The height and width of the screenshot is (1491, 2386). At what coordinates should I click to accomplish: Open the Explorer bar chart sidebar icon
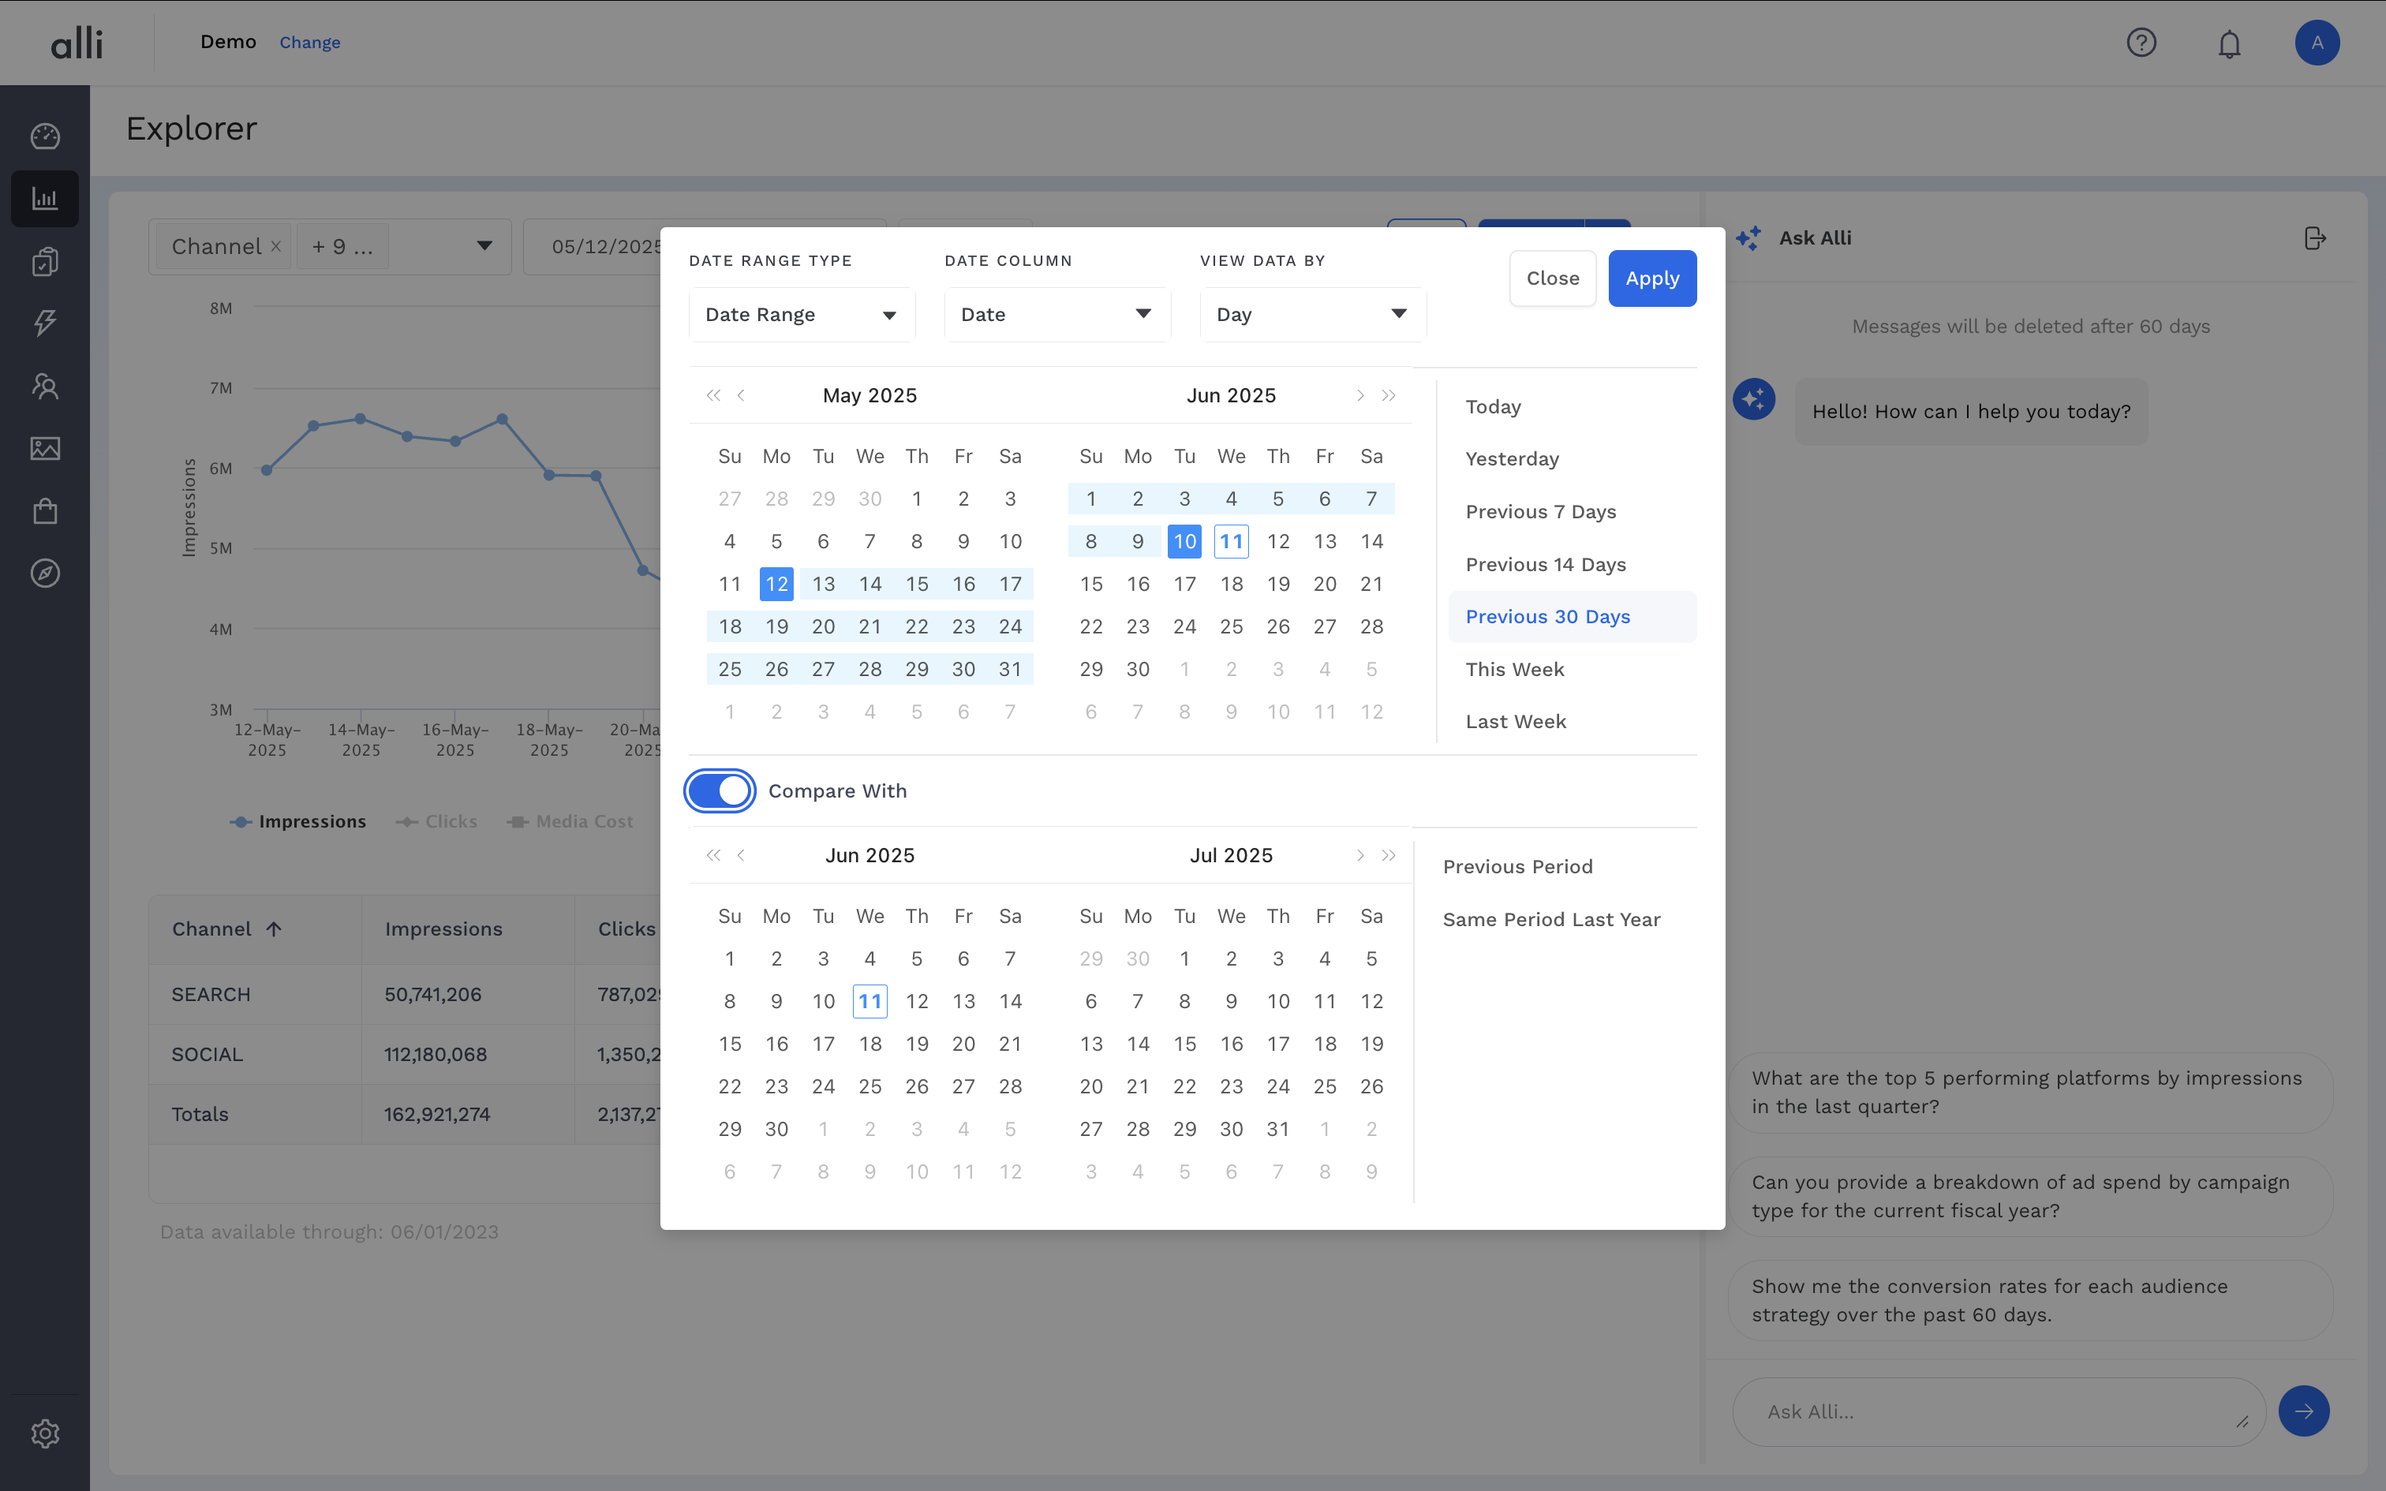click(x=44, y=199)
